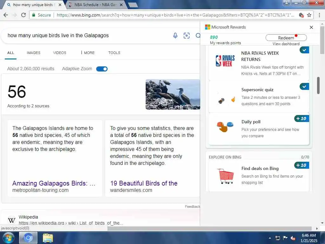Open the Wikipedia result URL
Screen dimensions: 325x244
71,223
